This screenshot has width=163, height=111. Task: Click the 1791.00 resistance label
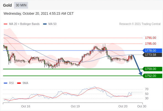click(x=150, y=38)
